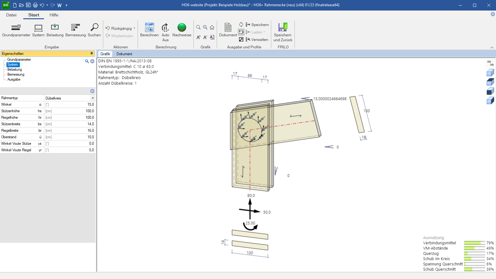Image resolution: width=496 pixels, height=279 pixels.
Task: Open the Datei menu tab
Action: pyautogui.click(x=11, y=15)
